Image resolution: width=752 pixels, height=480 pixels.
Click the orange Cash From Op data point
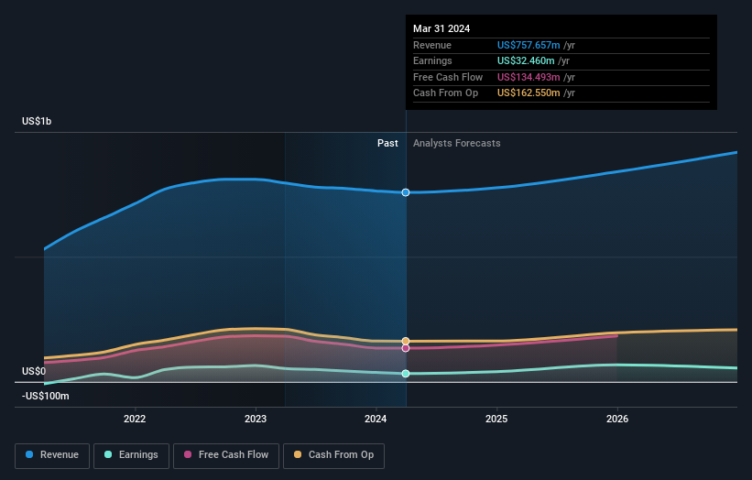coord(406,342)
